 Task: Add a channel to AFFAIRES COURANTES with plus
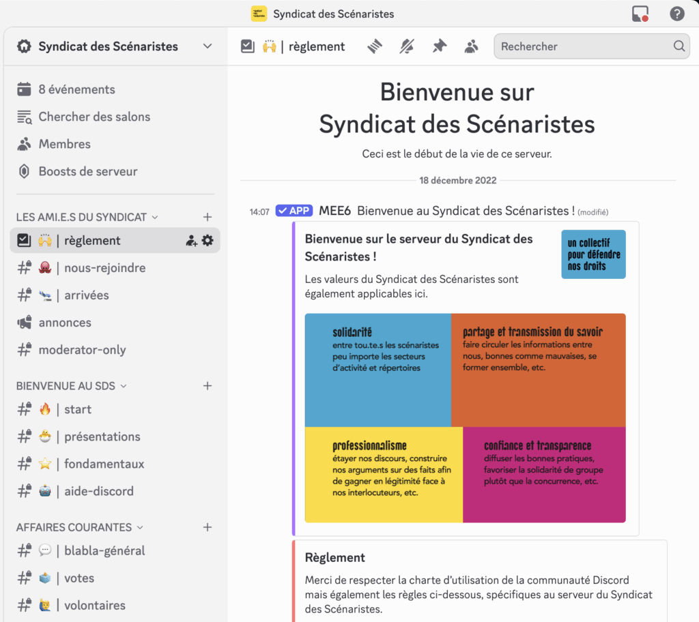tap(208, 527)
